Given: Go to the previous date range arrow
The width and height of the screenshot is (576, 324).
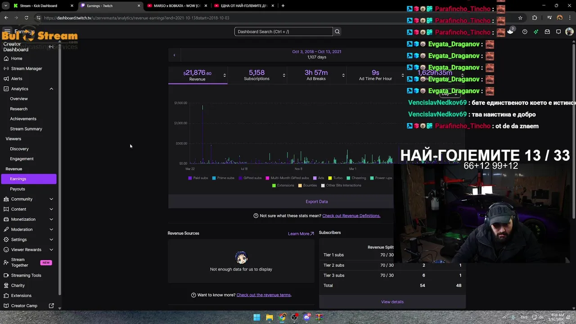Looking at the screenshot, I should 174,55.
